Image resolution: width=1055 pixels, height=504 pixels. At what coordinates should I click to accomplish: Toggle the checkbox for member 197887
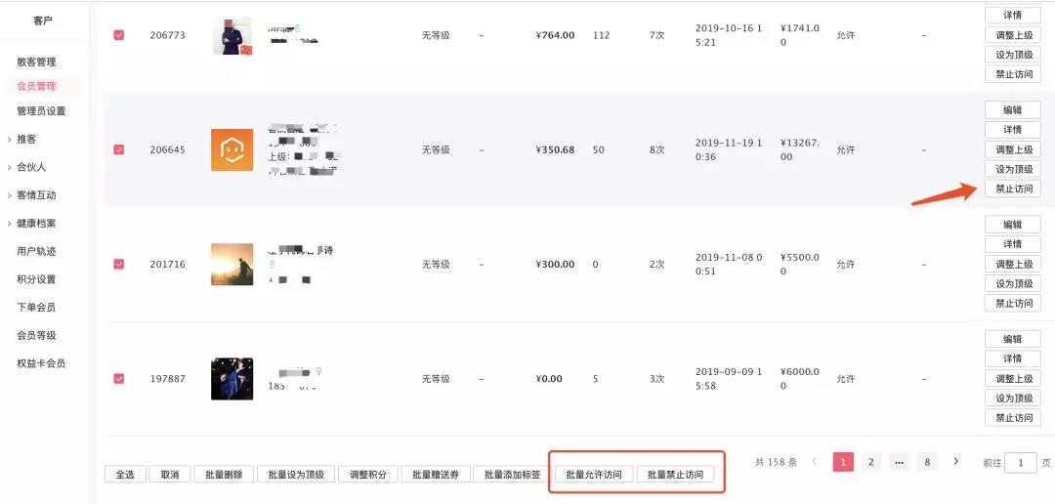[119, 378]
